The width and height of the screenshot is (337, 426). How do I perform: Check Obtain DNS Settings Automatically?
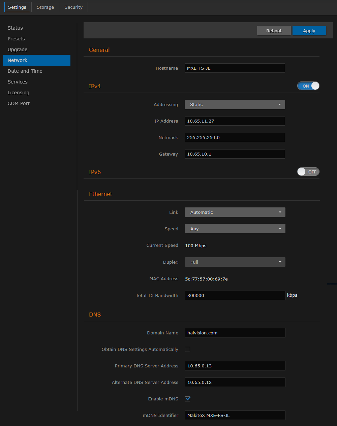(x=187, y=349)
